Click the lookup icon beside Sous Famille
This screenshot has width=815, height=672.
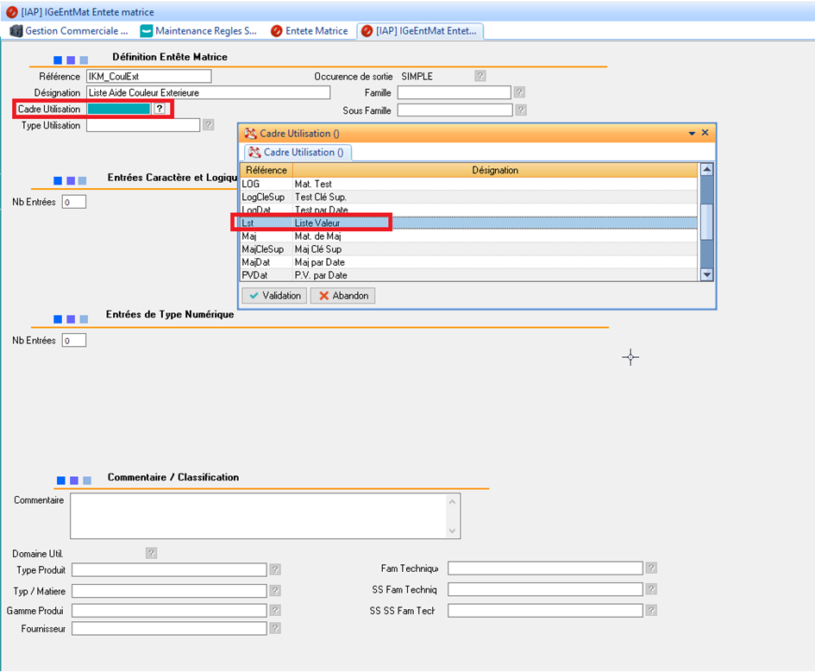pyautogui.click(x=520, y=110)
